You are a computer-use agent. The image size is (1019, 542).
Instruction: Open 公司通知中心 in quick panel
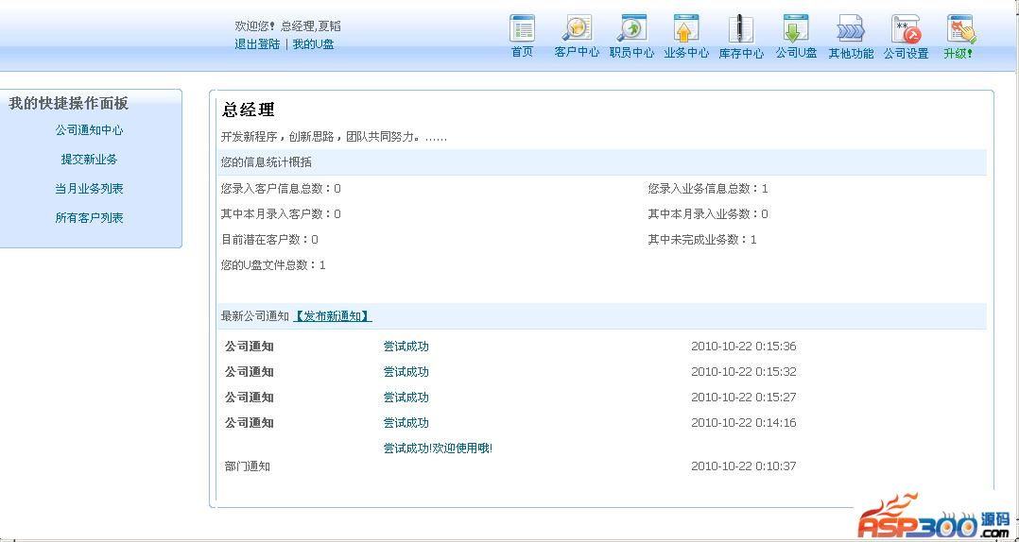(89, 129)
